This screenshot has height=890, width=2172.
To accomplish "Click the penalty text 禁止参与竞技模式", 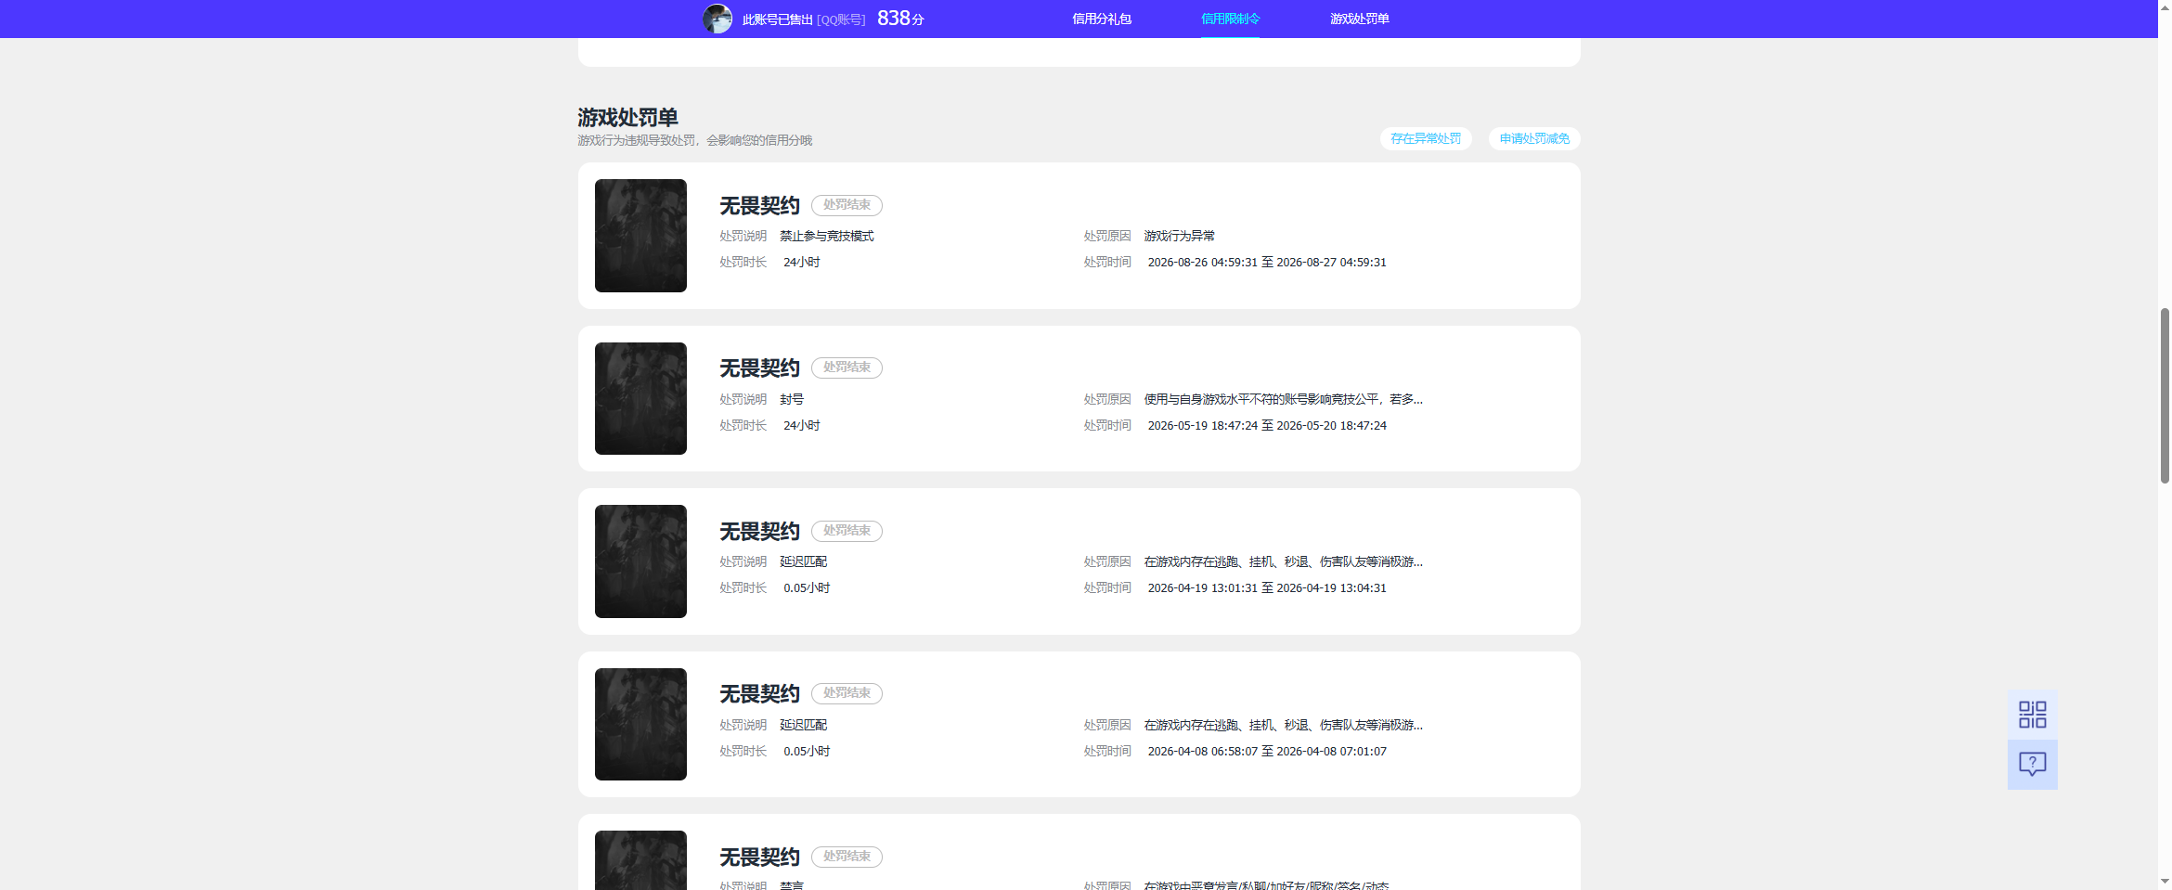I will coord(826,236).
